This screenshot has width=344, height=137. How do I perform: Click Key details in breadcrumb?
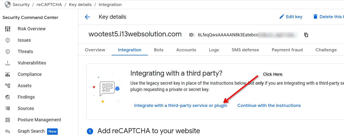pos(80,5)
